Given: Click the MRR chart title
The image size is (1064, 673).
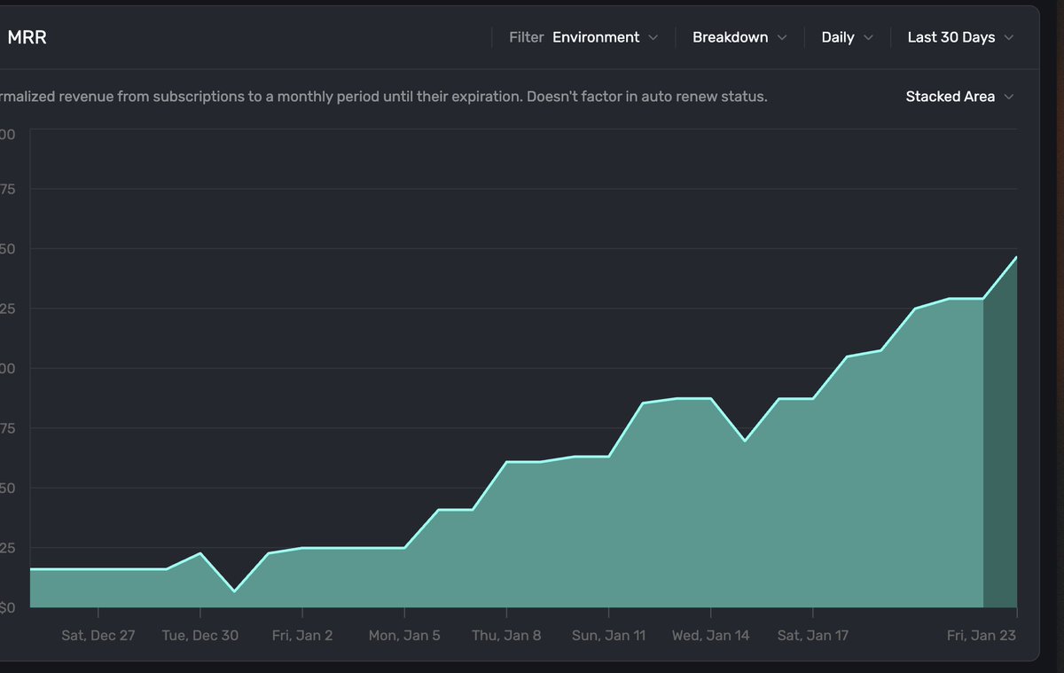Looking at the screenshot, I should [x=27, y=37].
